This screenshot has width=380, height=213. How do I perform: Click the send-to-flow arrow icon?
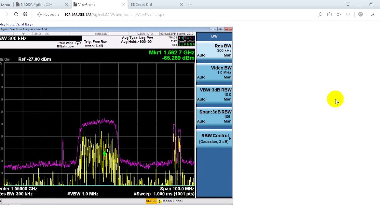[x=339, y=14]
